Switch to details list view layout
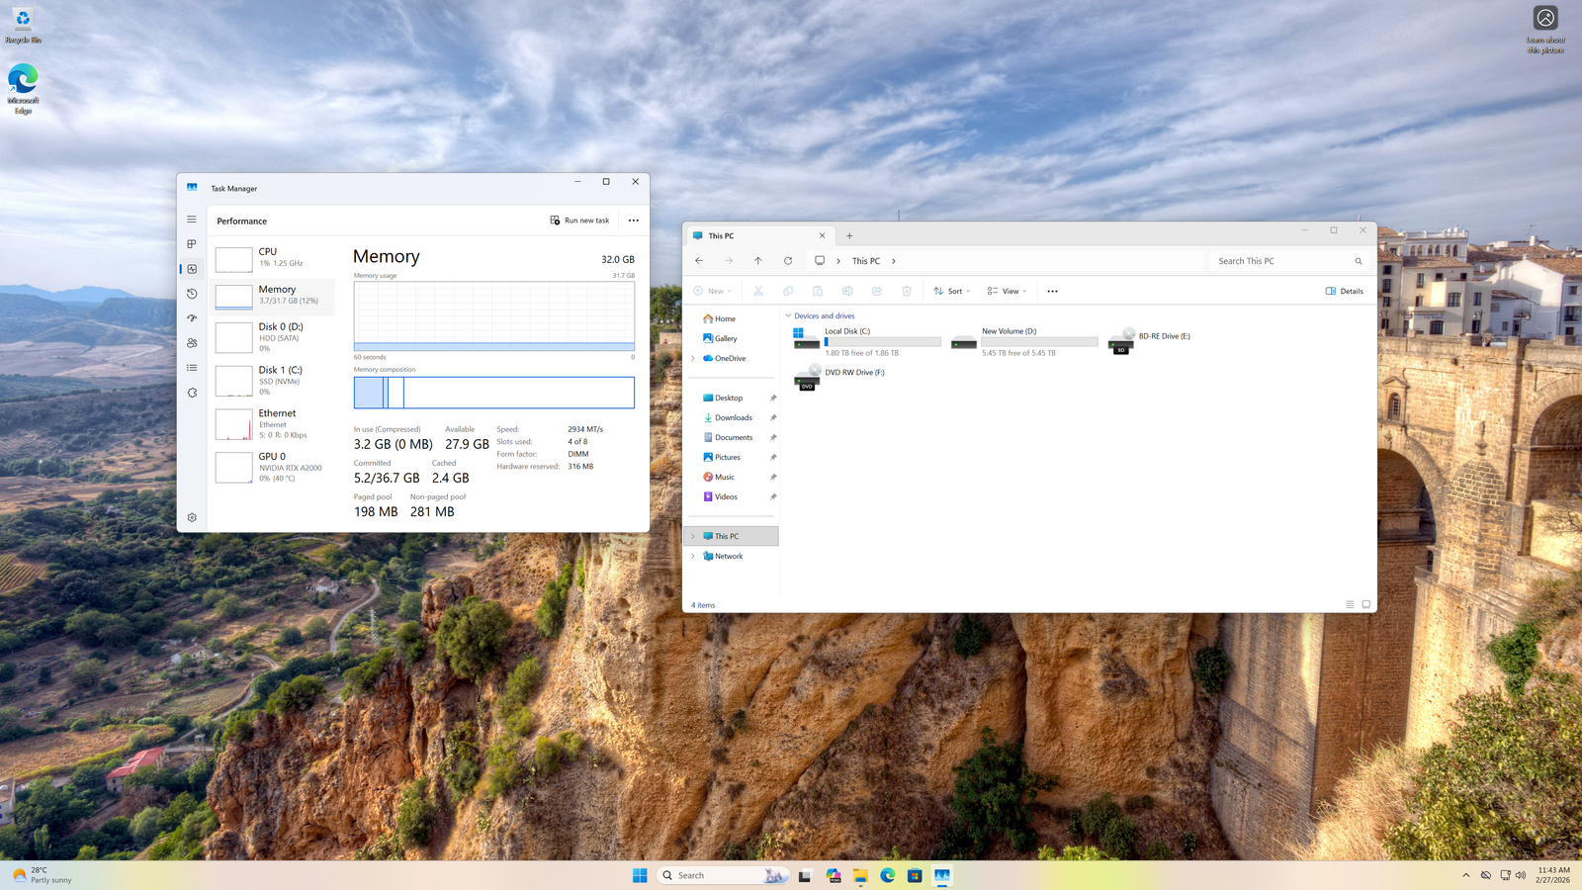The width and height of the screenshot is (1582, 890). click(x=1350, y=604)
